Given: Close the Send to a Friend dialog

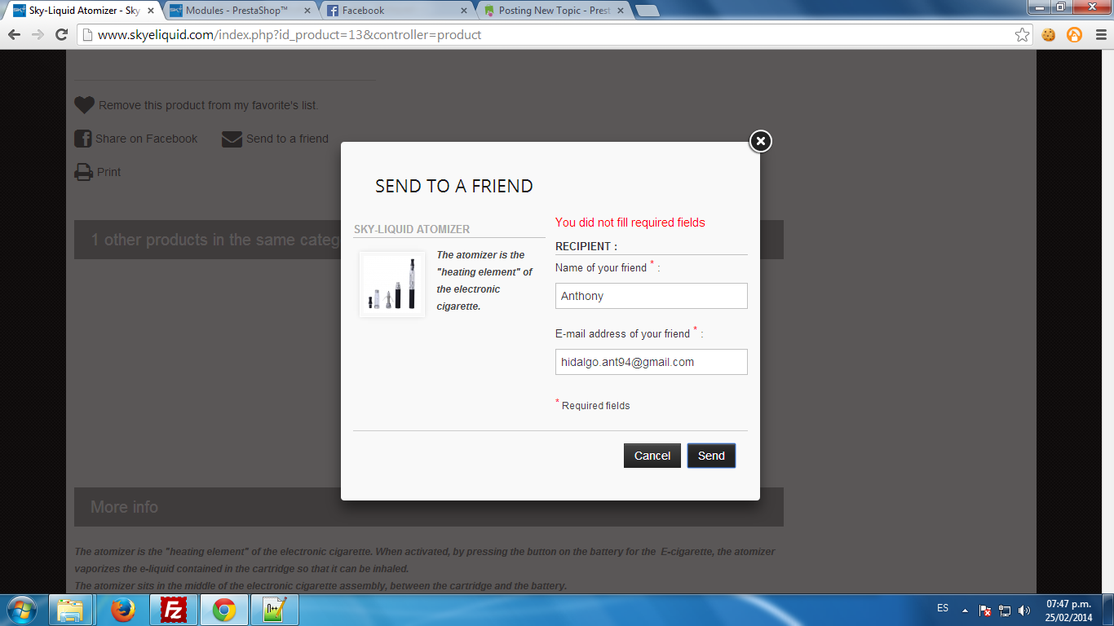Looking at the screenshot, I should (760, 142).
